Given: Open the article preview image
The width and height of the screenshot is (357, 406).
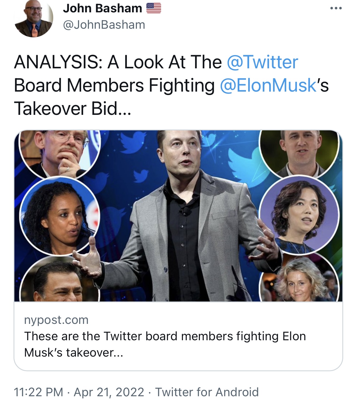Looking at the screenshot, I should point(178,216).
